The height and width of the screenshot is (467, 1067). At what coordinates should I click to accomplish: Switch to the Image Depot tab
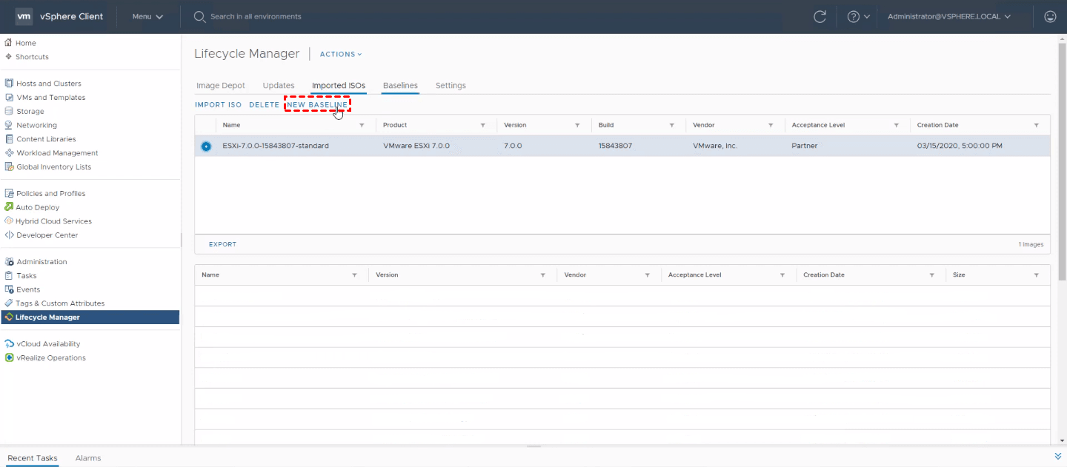220,85
